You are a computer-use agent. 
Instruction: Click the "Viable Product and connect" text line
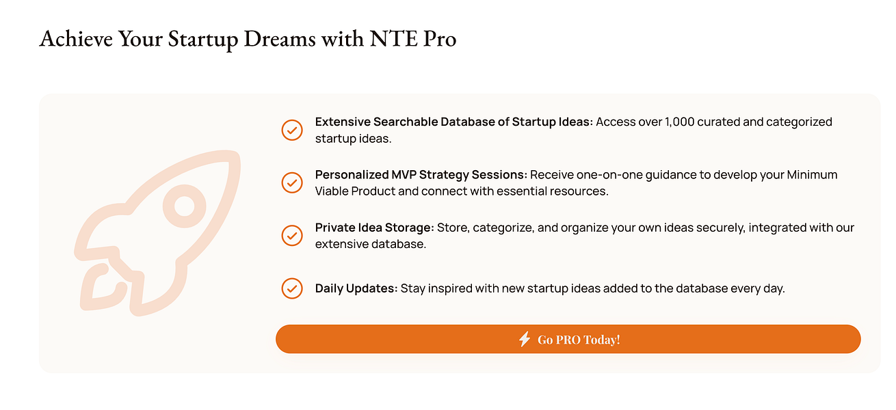click(462, 191)
